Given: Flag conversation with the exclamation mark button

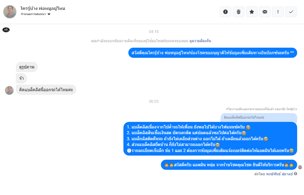Looking at the screenshot, I should (278, 12).
